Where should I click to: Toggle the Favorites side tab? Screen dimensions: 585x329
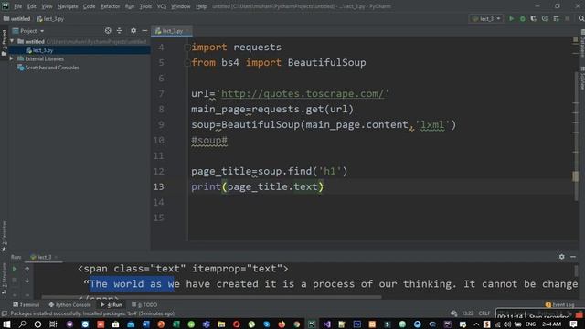4,237
